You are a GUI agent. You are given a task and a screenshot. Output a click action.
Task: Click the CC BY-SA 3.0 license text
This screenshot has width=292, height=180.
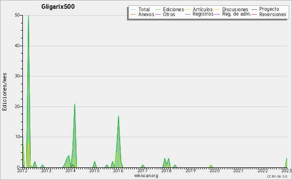point(277,177)
